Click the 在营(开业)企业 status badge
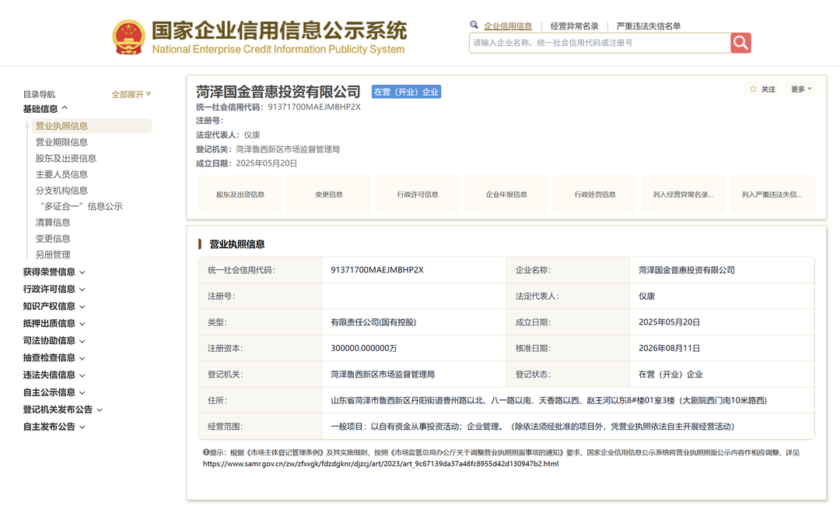The width and height of the screenshot is (840, 506). coord(406,92)
